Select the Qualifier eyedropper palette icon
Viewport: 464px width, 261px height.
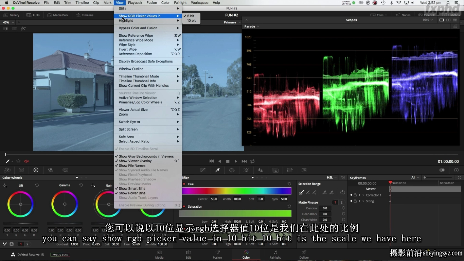point(217,170)
